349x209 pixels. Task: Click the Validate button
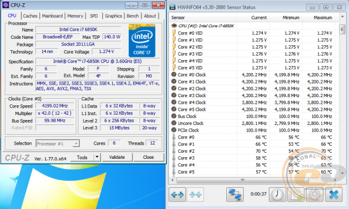(117, 157)
